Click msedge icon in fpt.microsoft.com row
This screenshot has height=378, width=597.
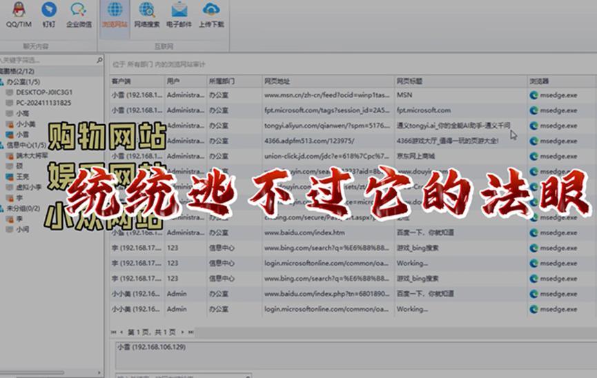(534, 110)
